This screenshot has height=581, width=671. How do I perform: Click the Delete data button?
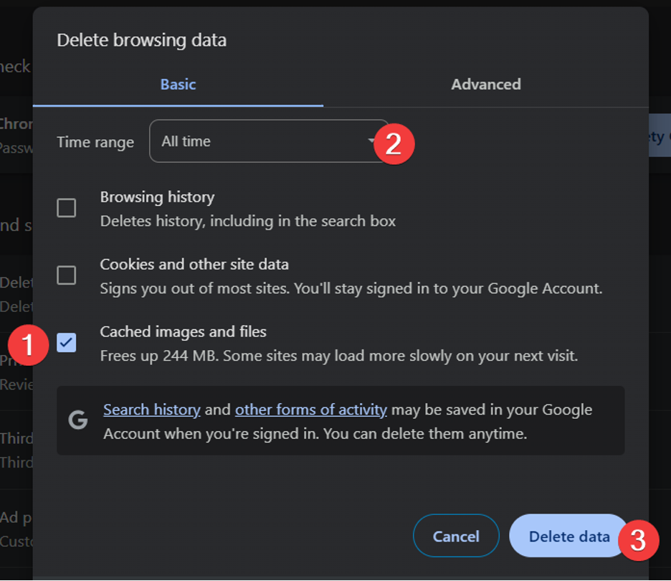tap(568, 537)
